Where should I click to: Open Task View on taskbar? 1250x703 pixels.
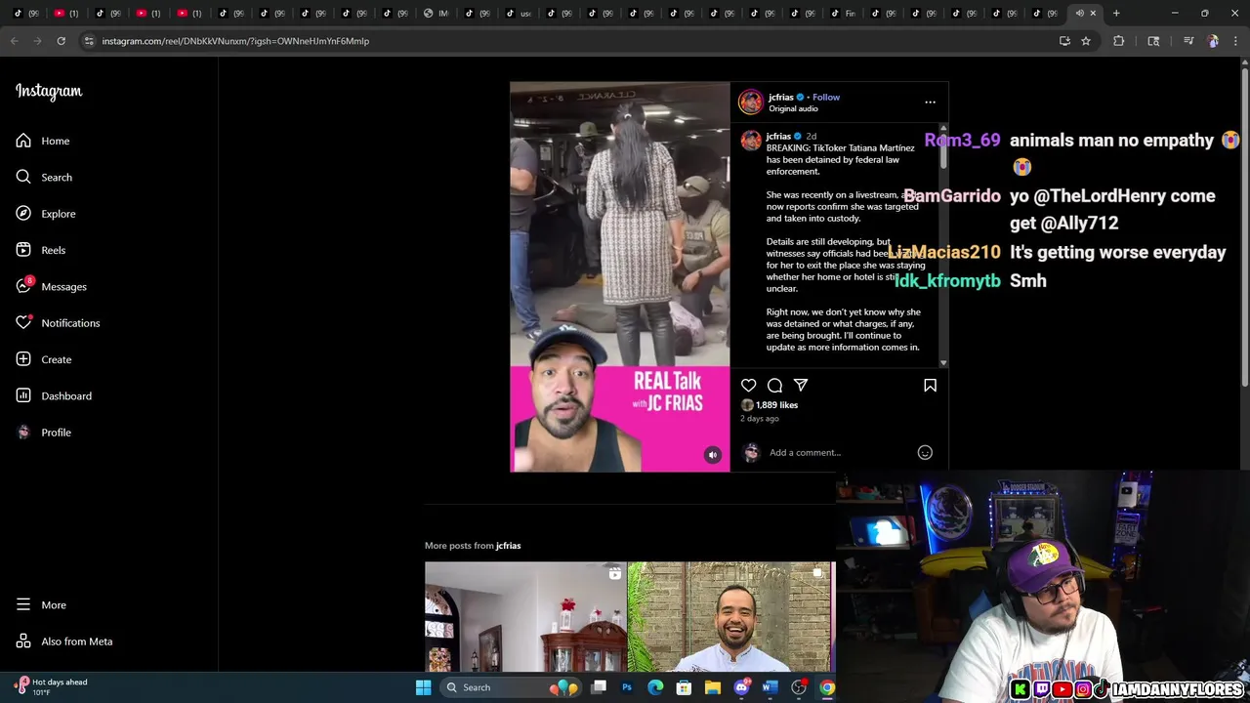(x=599, y=687)
